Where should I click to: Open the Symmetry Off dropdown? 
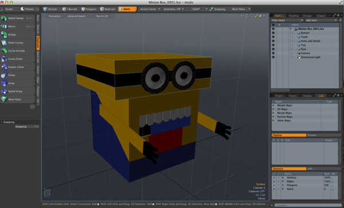coord(173,9)
